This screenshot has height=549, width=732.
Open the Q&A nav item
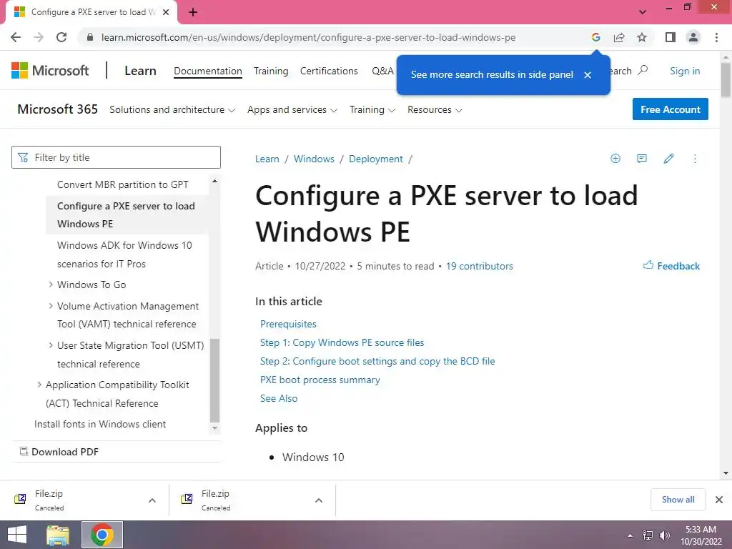click(382, 71)
